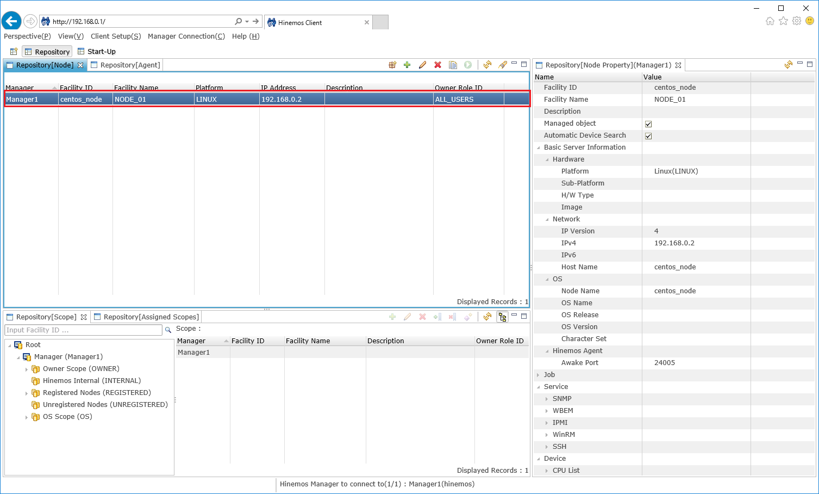Switch to the Start-Up perspective
The height and width of the screenshot is (494, 819).
(97, 52)
